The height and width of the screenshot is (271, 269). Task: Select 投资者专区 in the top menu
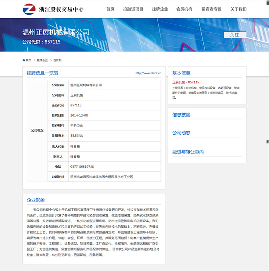point(211,9)
